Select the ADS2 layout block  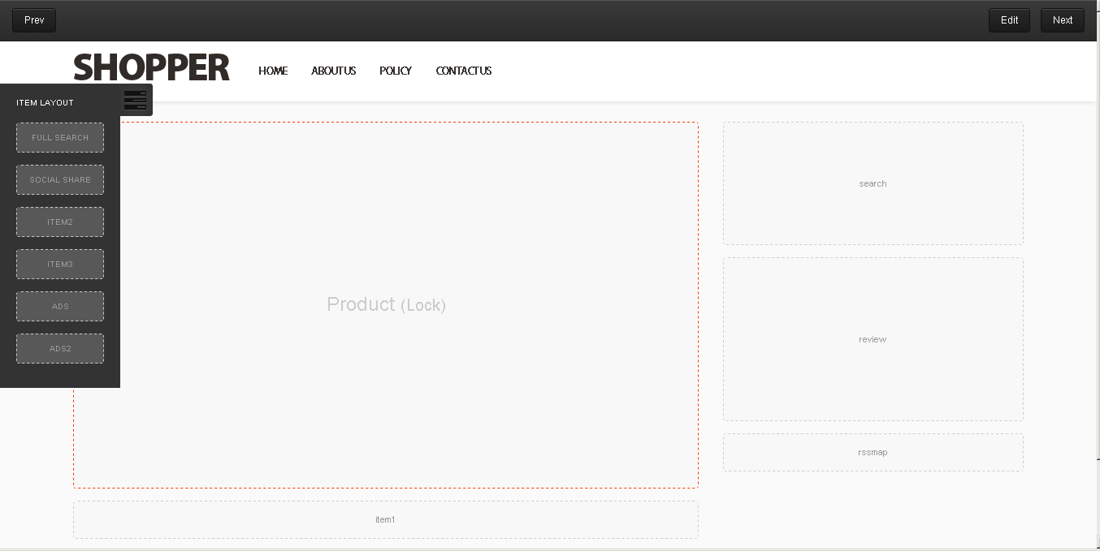(x=60, y=348)
